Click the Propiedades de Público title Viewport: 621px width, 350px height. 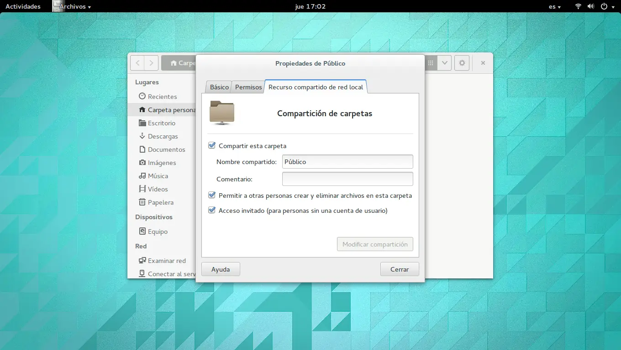click(310, 63)
